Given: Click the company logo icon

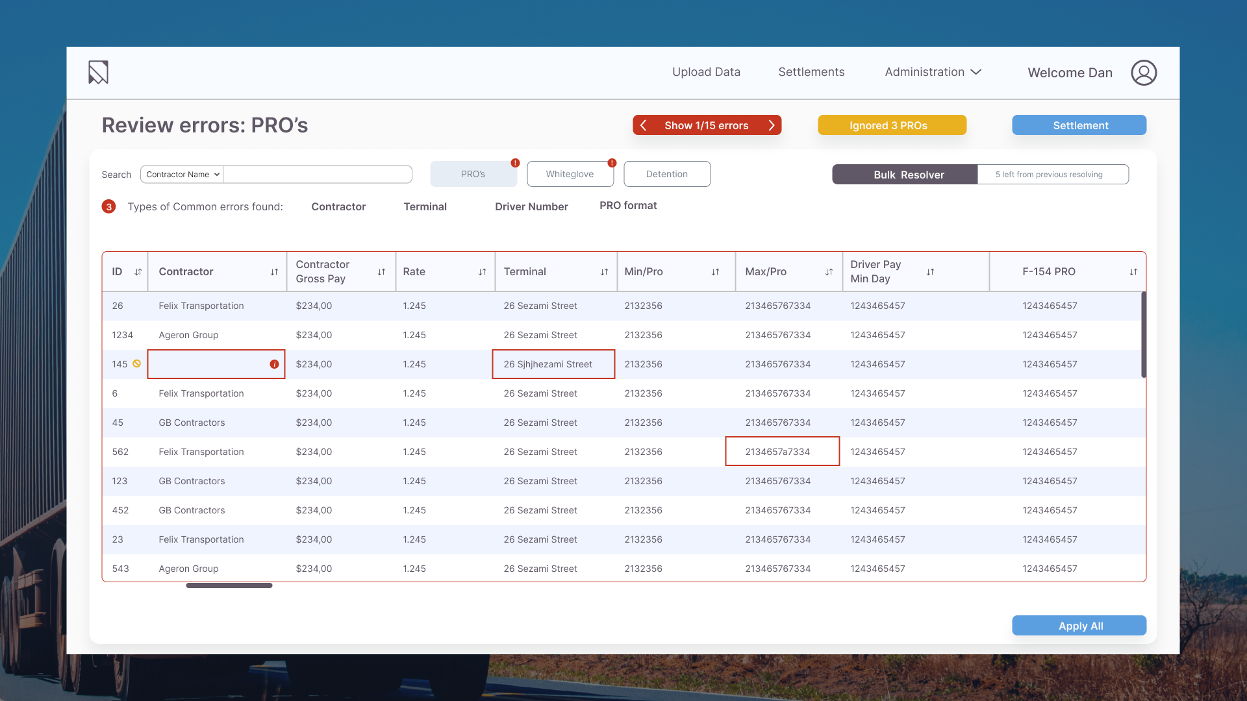Looking at the screenshot, I should tap(98, 72).
